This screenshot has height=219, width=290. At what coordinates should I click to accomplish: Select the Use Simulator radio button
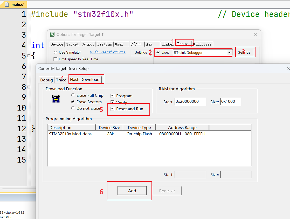pos(55,53)
